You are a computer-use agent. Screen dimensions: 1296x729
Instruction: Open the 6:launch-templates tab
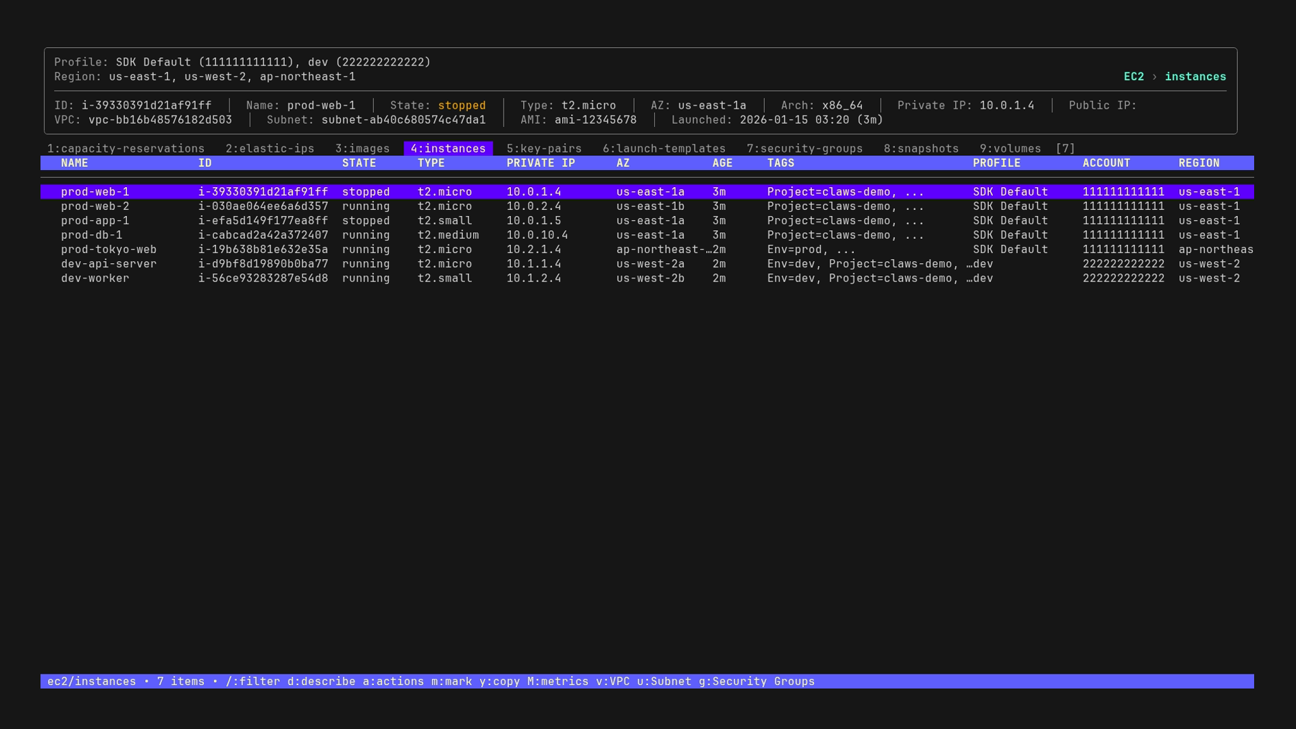[x=664, y=148]
